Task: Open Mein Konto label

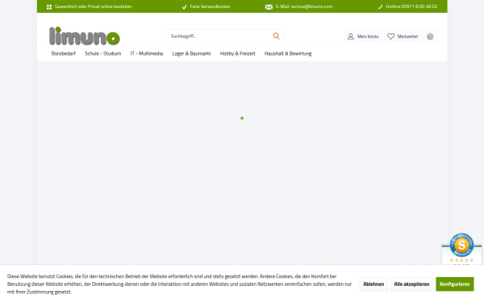Action: [x=368, y=36]
